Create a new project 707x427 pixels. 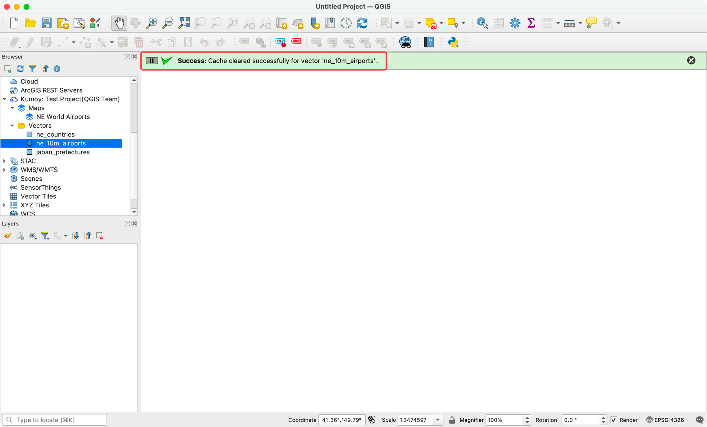(14, 23)
